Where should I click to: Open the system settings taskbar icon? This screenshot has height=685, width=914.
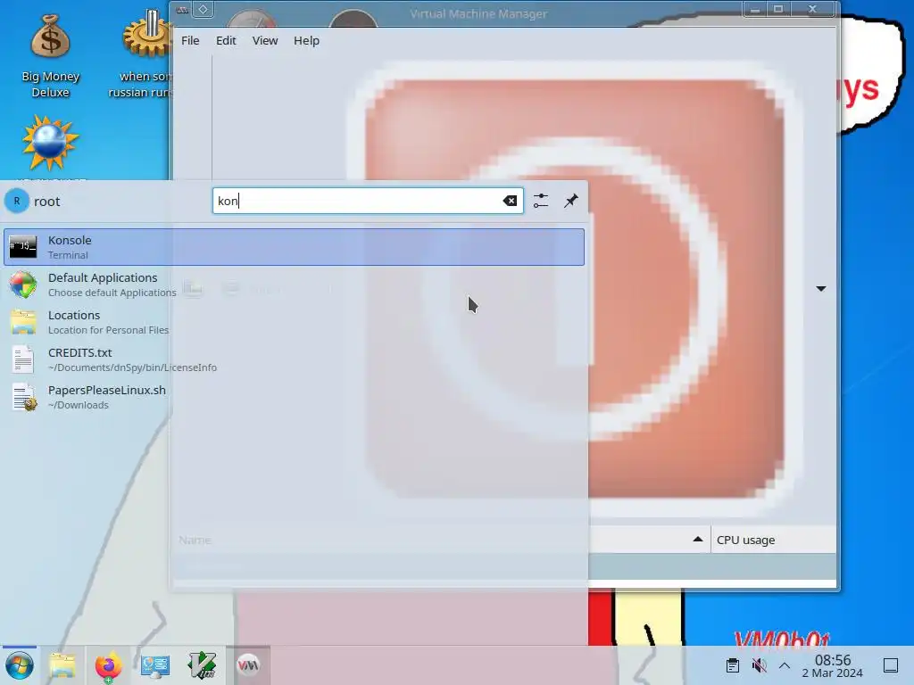click(155, 665)
